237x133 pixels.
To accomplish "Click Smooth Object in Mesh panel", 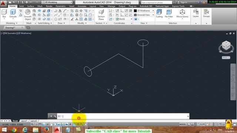I will [28, 15].
